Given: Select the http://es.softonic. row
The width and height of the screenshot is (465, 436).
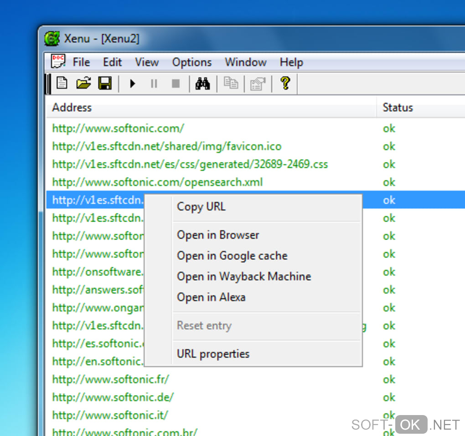Looking at the screenshot, I should coord(98,344).
